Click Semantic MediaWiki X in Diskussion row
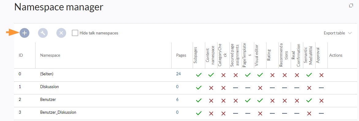 [x=309, y=88]
